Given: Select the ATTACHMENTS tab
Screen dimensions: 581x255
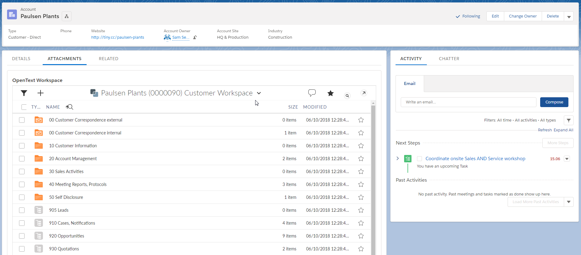Looking at the screenshot, I should (64, 59).
